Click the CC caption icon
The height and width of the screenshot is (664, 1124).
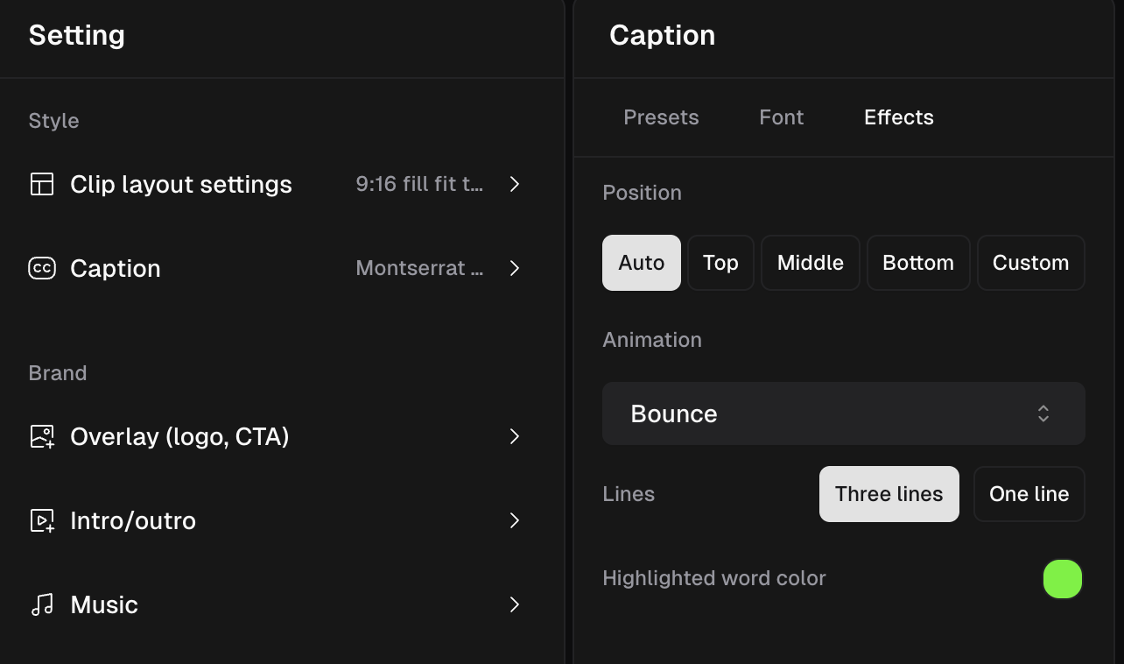(42, 268)
